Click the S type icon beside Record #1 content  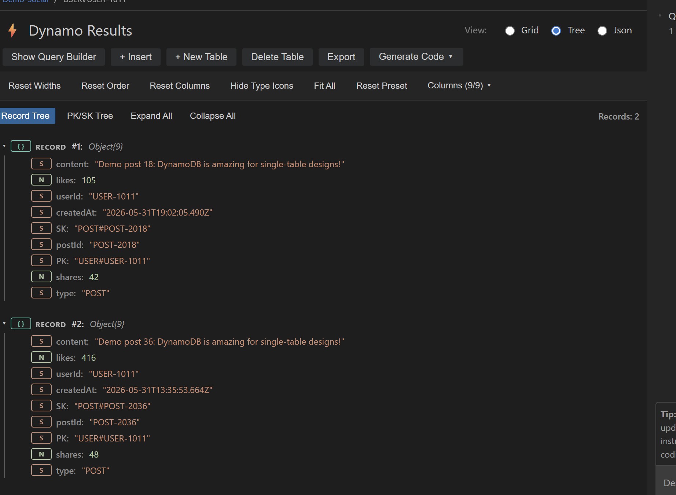[41, 164]
